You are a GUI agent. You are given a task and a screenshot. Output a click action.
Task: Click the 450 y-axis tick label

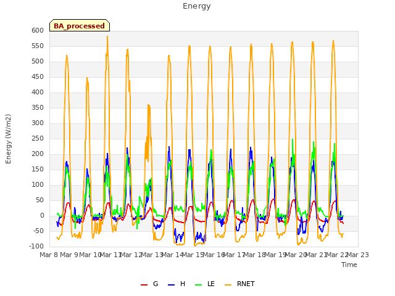click(x=38, y=76)
